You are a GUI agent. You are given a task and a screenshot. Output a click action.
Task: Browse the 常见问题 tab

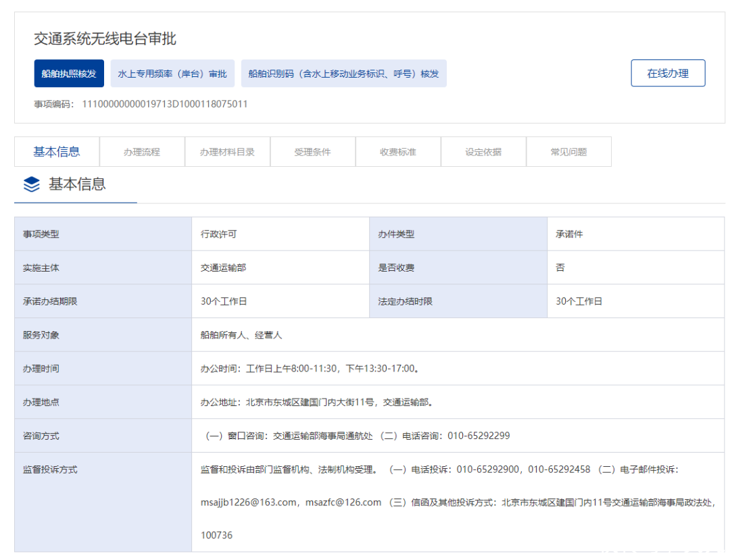(568, 151)
